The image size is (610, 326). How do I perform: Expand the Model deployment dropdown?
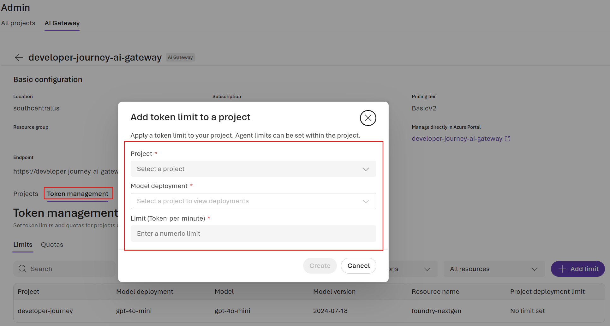[x=253, y=201]
